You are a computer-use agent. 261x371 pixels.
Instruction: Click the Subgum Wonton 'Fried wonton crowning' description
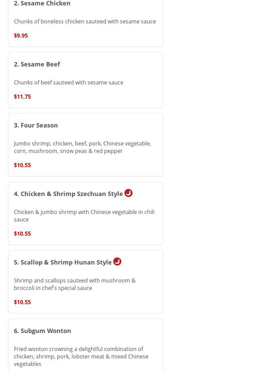[x=81, y=356]
